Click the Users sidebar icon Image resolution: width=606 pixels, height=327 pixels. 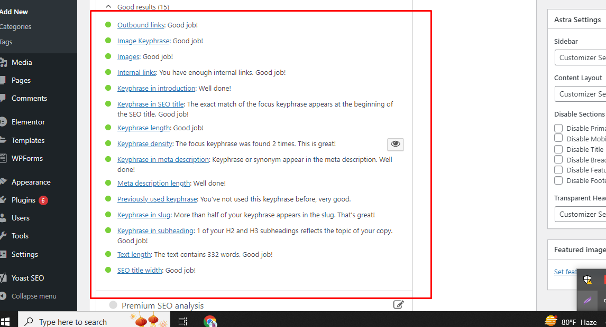pyautogui.click(x=3, y=218)
